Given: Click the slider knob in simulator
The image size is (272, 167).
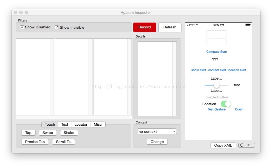Looking at the screenshot, I should [217, 85].
